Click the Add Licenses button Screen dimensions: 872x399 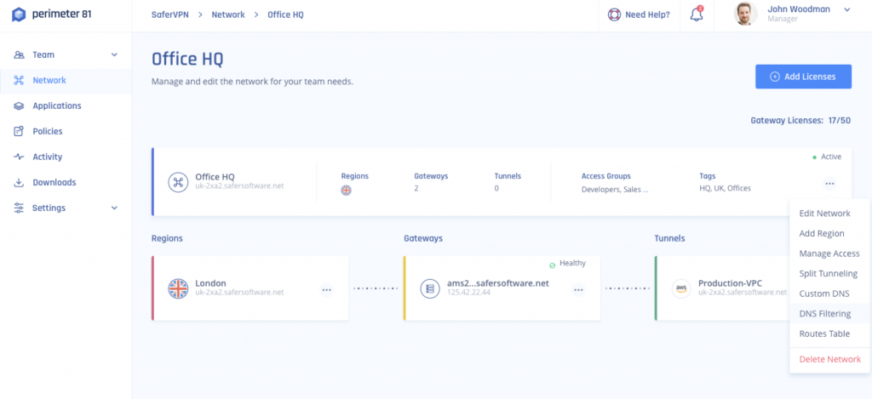click(803, 77)
